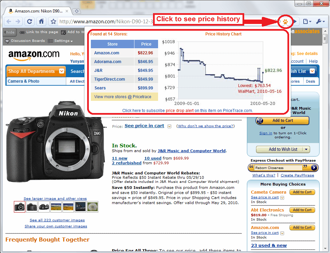Open See all 223 customer images
This screenshot has height=253, width=330.
[x=57, y=220]
